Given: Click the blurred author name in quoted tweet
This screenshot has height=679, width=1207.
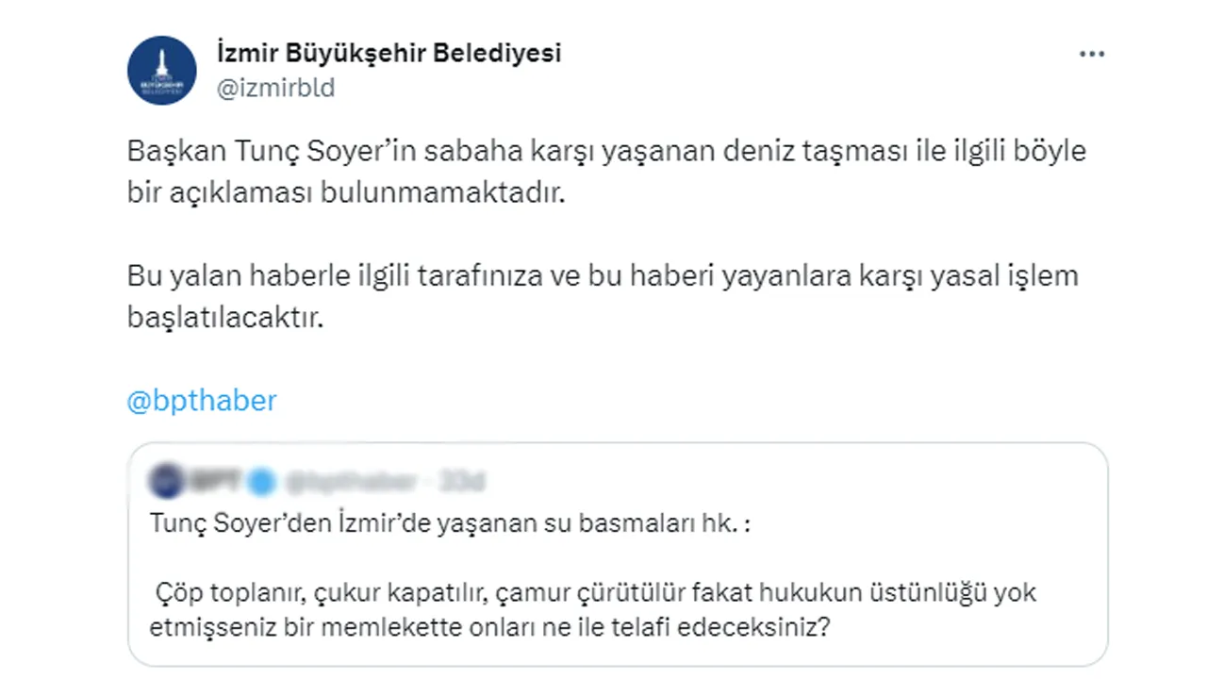Looking at the screenshot, I should 214,482.
